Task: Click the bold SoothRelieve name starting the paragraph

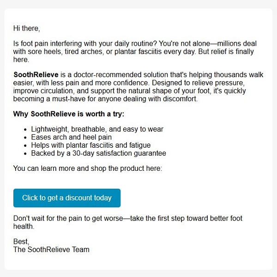Action: tap(36, 74)
